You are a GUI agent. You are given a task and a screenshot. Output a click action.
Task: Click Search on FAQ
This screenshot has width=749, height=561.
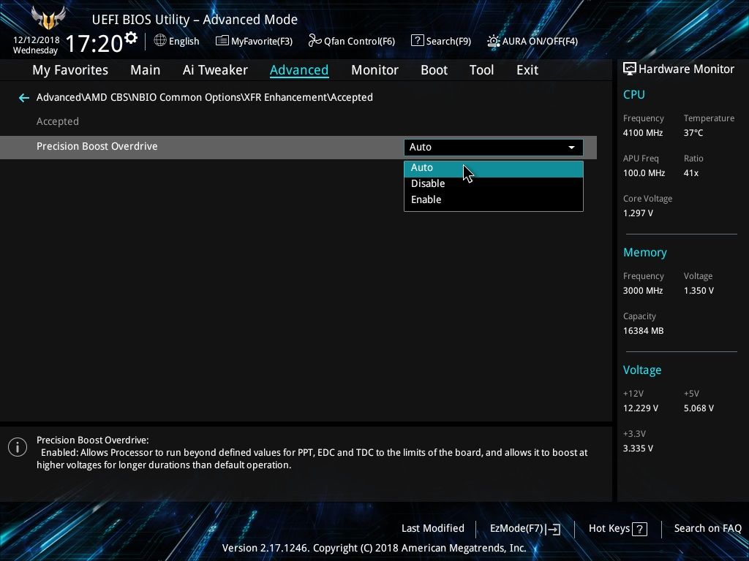coord(707,529)
